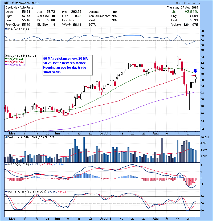This screenshot has height=221, width=213.
Task: Click the candlestick icon beside MBLY (Daily)
Action: click(x=6, y=56)
